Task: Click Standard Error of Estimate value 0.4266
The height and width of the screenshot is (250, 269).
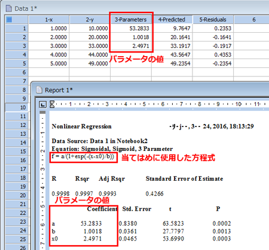Action: [154, 193]
